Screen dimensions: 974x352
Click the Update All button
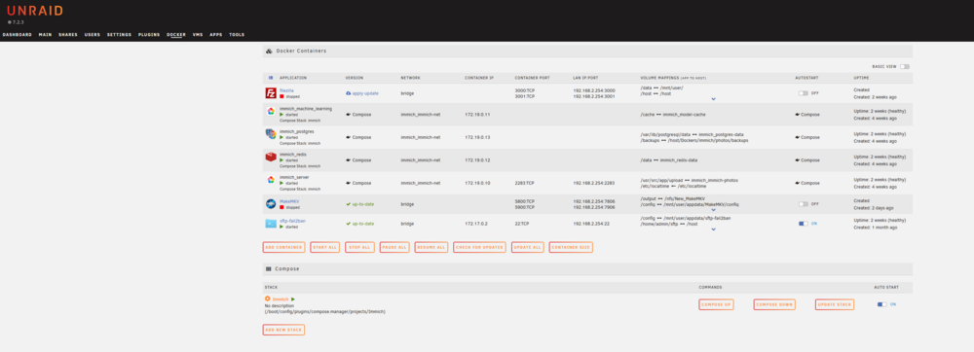[527, 247]
